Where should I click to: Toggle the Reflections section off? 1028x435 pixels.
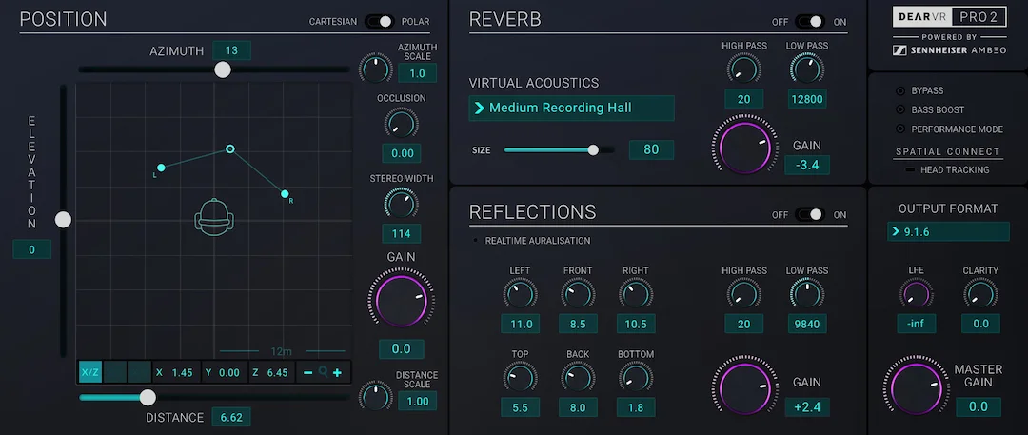(x=810, y=214)
